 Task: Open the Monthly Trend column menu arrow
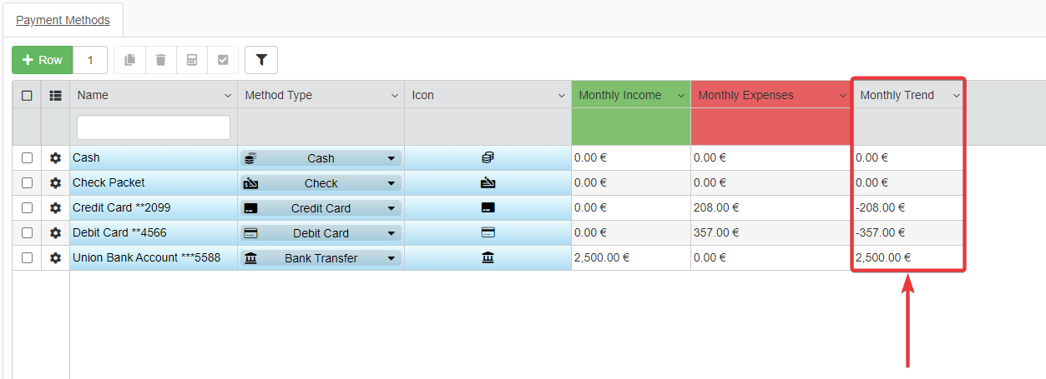[x=956, y=96]
